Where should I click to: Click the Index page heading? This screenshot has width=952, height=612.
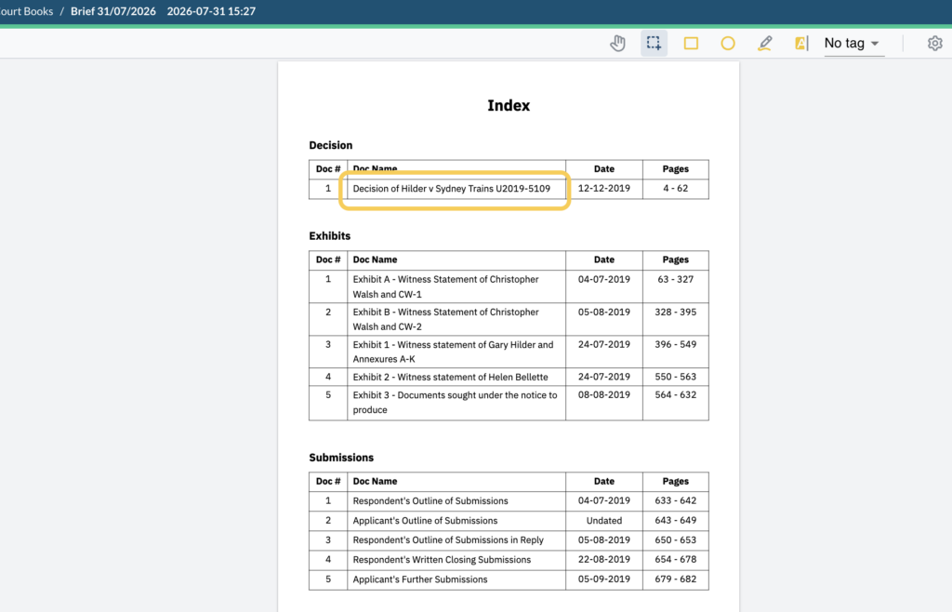pyautogui.click(x=509, y=106)
